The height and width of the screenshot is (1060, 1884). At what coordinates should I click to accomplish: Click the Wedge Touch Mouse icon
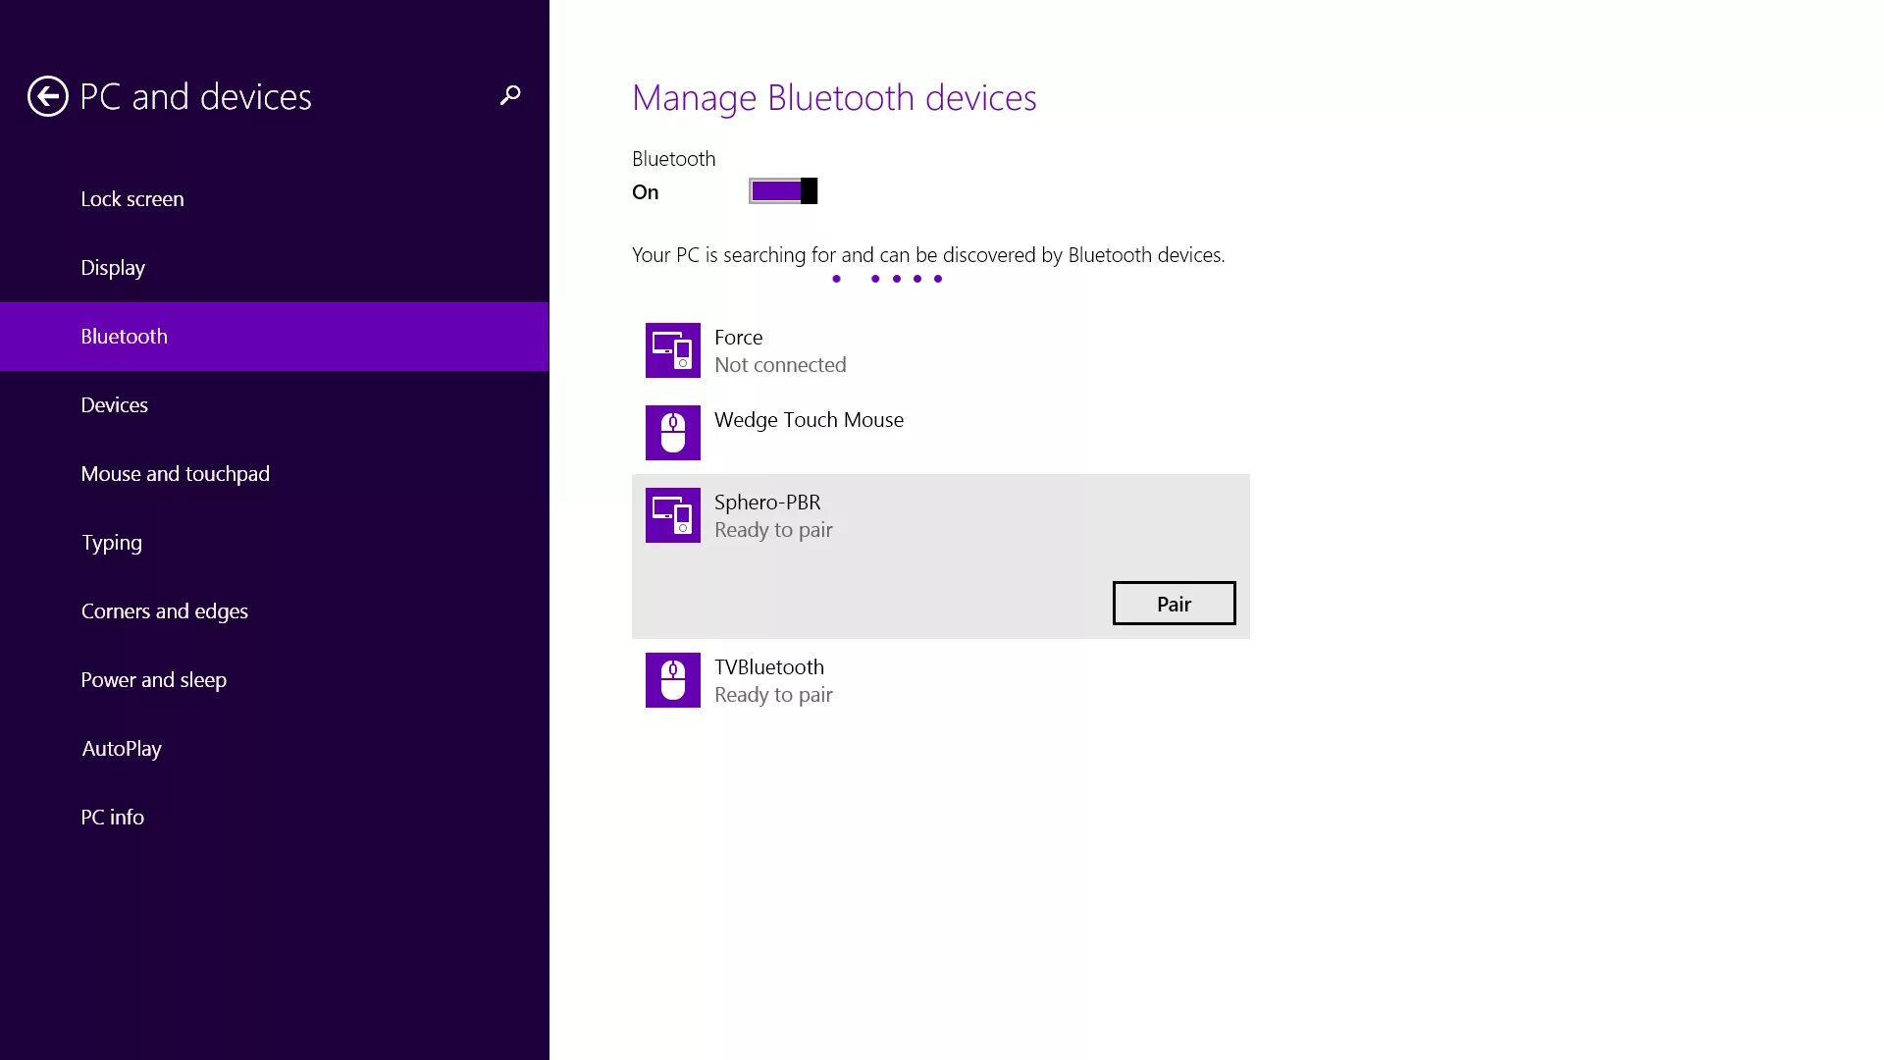(x=671, y=431)
